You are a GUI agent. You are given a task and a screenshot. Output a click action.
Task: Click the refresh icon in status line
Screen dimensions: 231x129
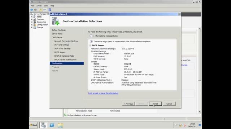tap(65, 115)
